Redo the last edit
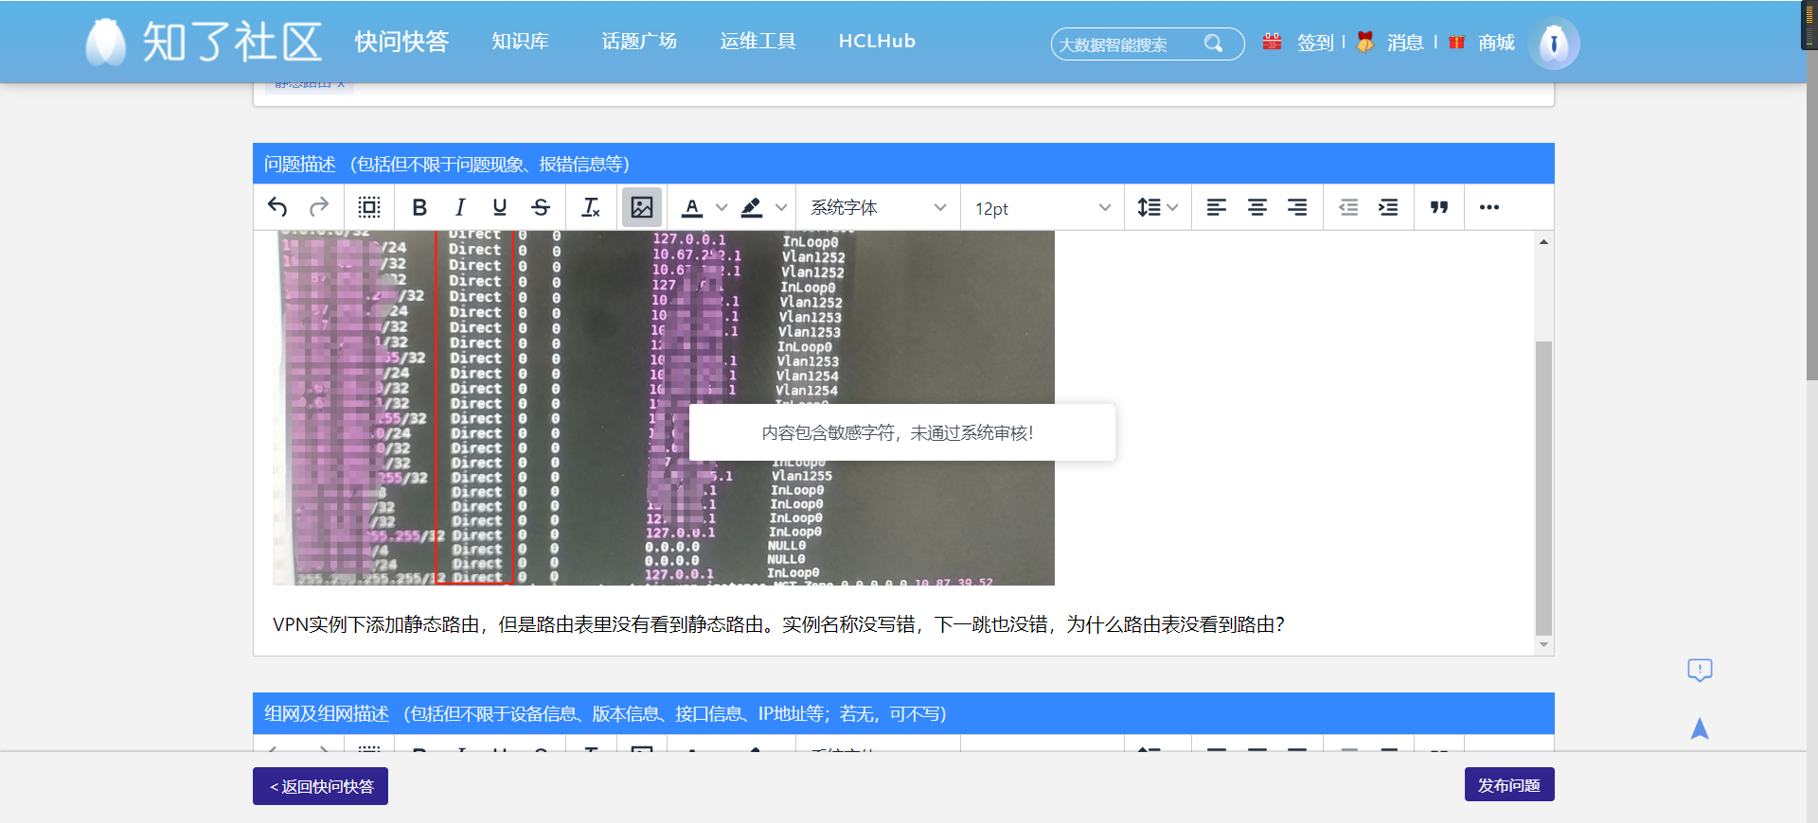1818x823 pixels. [319, 207]
